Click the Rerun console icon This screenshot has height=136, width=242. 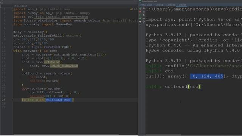(x=140, y=8)
